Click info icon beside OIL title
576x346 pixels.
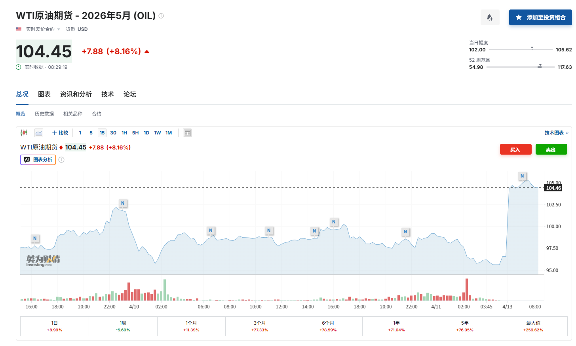(x=161, y=16)
